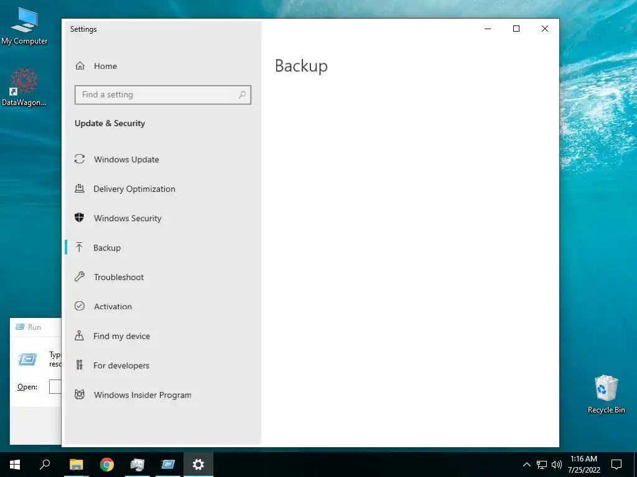Launch Google Chrome from the taskbar
Viewport: 637px width, 477px height.
tap(107, 465)
